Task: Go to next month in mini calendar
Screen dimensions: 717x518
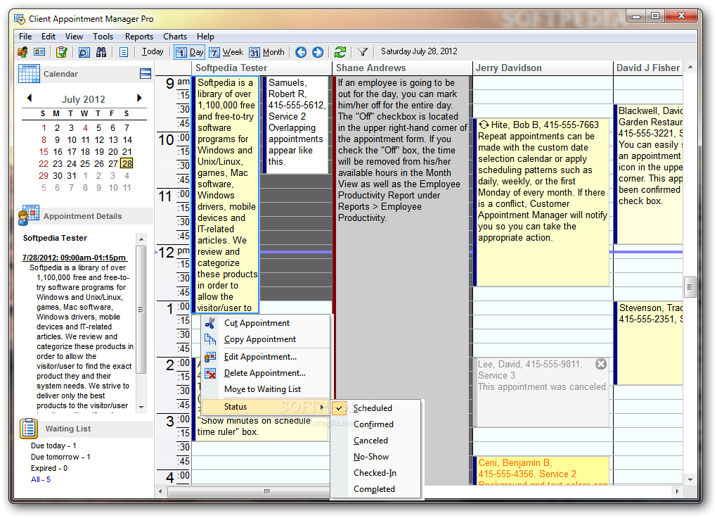Action: pos(139,98)
